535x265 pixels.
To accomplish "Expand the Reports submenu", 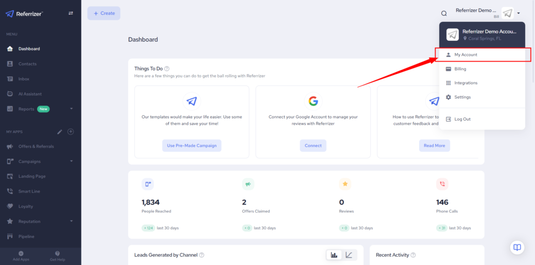I will pyautogui.click(x=71, y=109).
